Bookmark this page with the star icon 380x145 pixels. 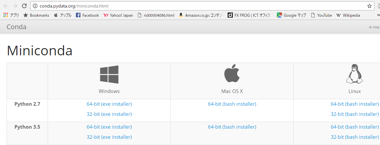point(369,6)
